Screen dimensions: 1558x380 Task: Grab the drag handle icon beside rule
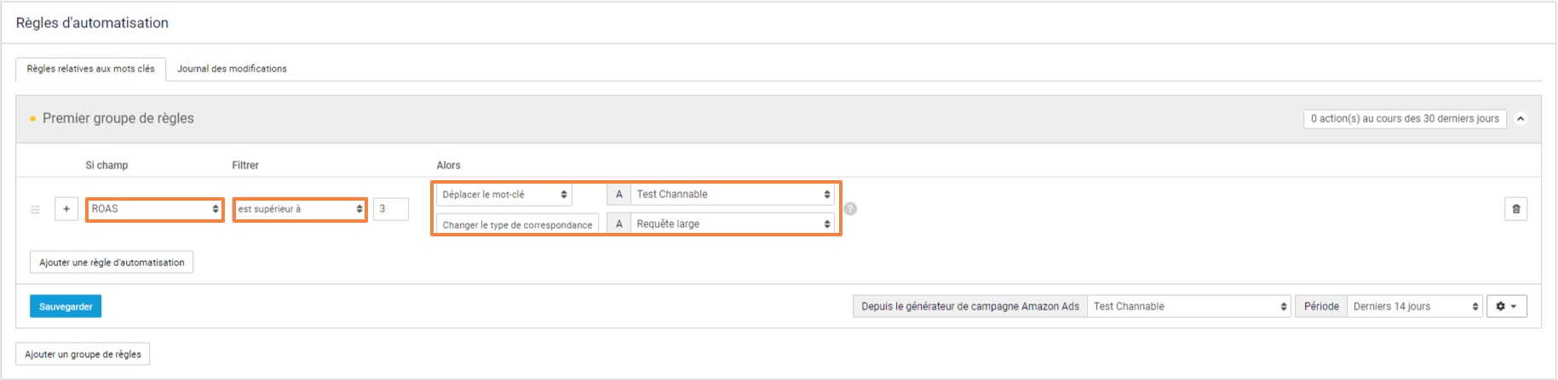(35, 209)
